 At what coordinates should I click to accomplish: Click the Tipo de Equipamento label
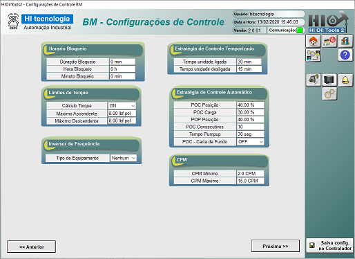coord(77,158)
